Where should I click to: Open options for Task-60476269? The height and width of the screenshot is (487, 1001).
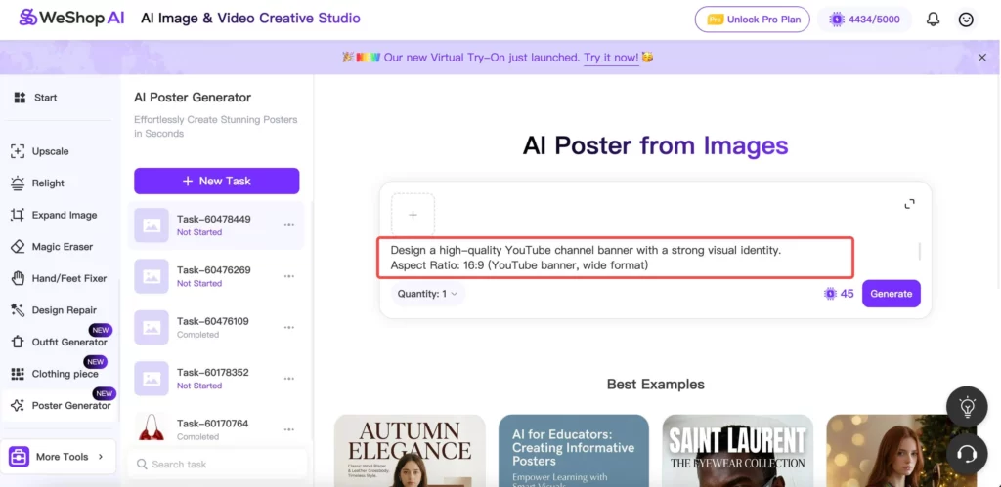(289, 276)
